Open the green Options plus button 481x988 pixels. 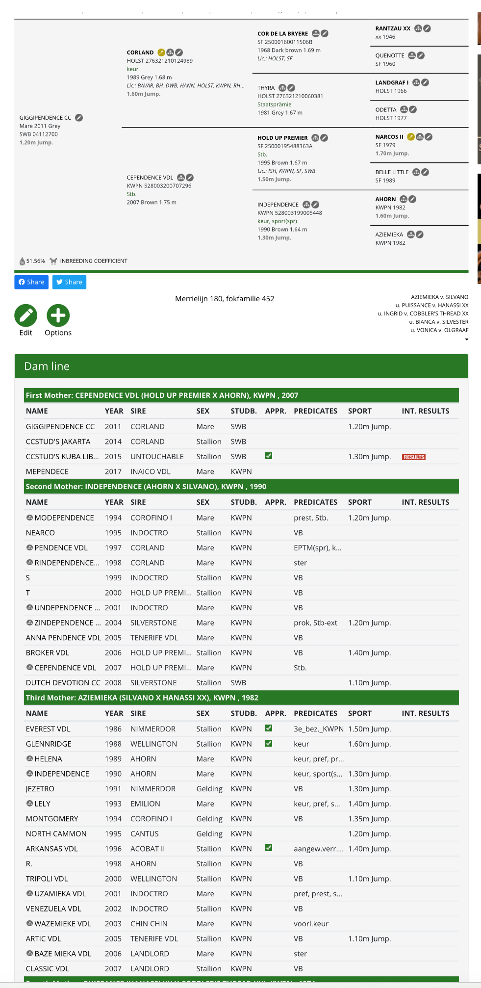pyautogui.click(x=58, y=315)
